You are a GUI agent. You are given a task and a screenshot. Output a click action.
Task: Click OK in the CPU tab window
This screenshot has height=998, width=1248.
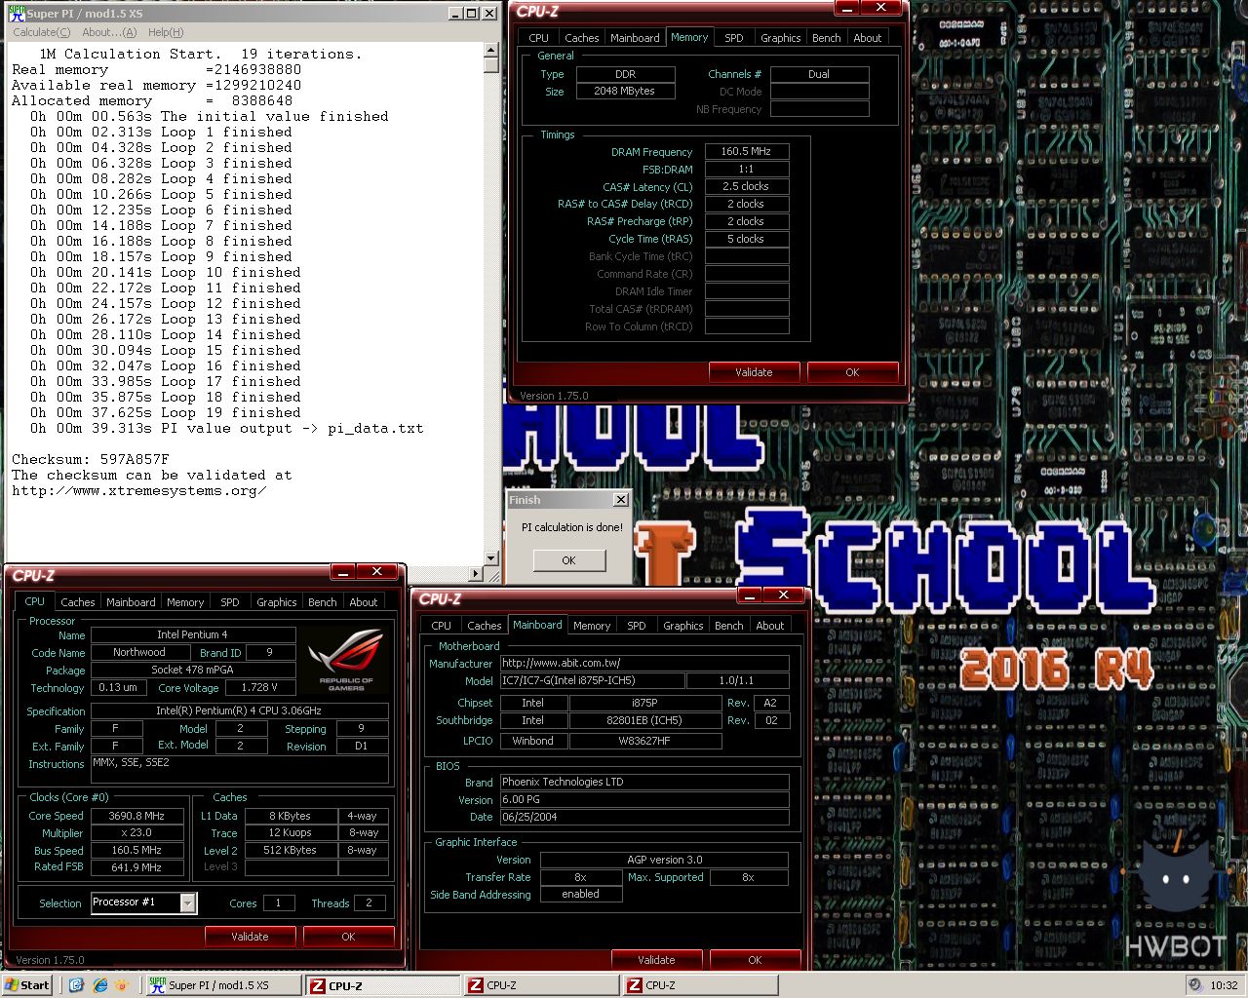click(x=348, y=937)
